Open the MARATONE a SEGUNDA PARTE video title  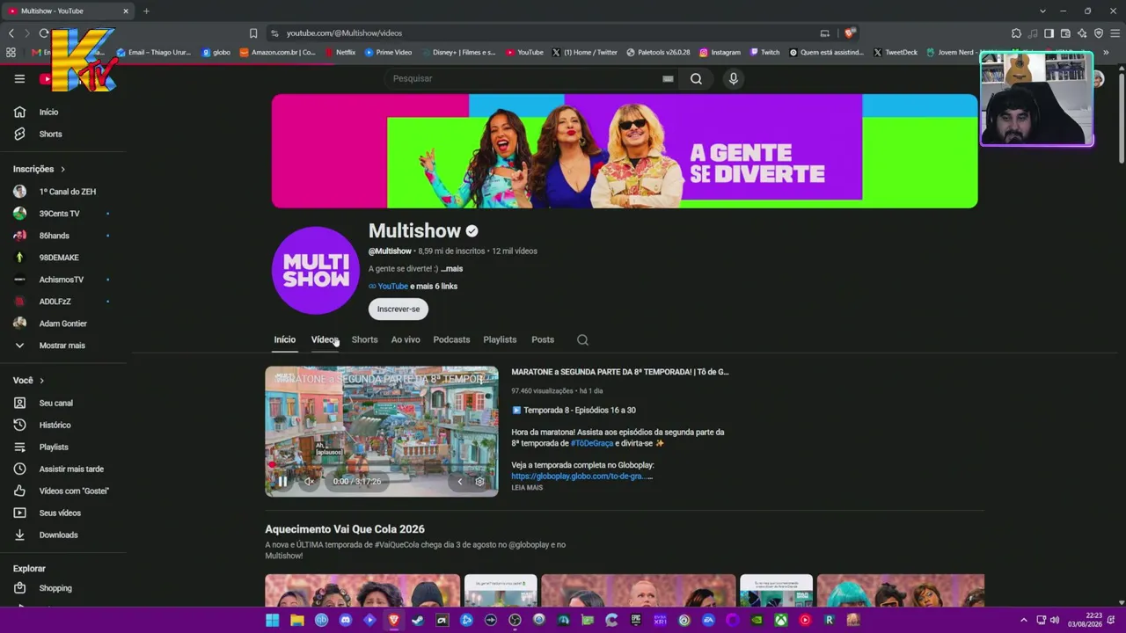pos(620,372)
